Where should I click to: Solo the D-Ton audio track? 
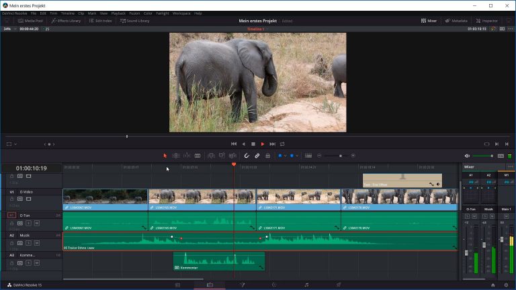pos(29,224)
